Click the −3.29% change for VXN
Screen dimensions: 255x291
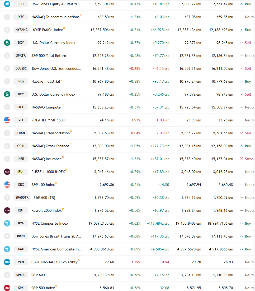point(135,262)
